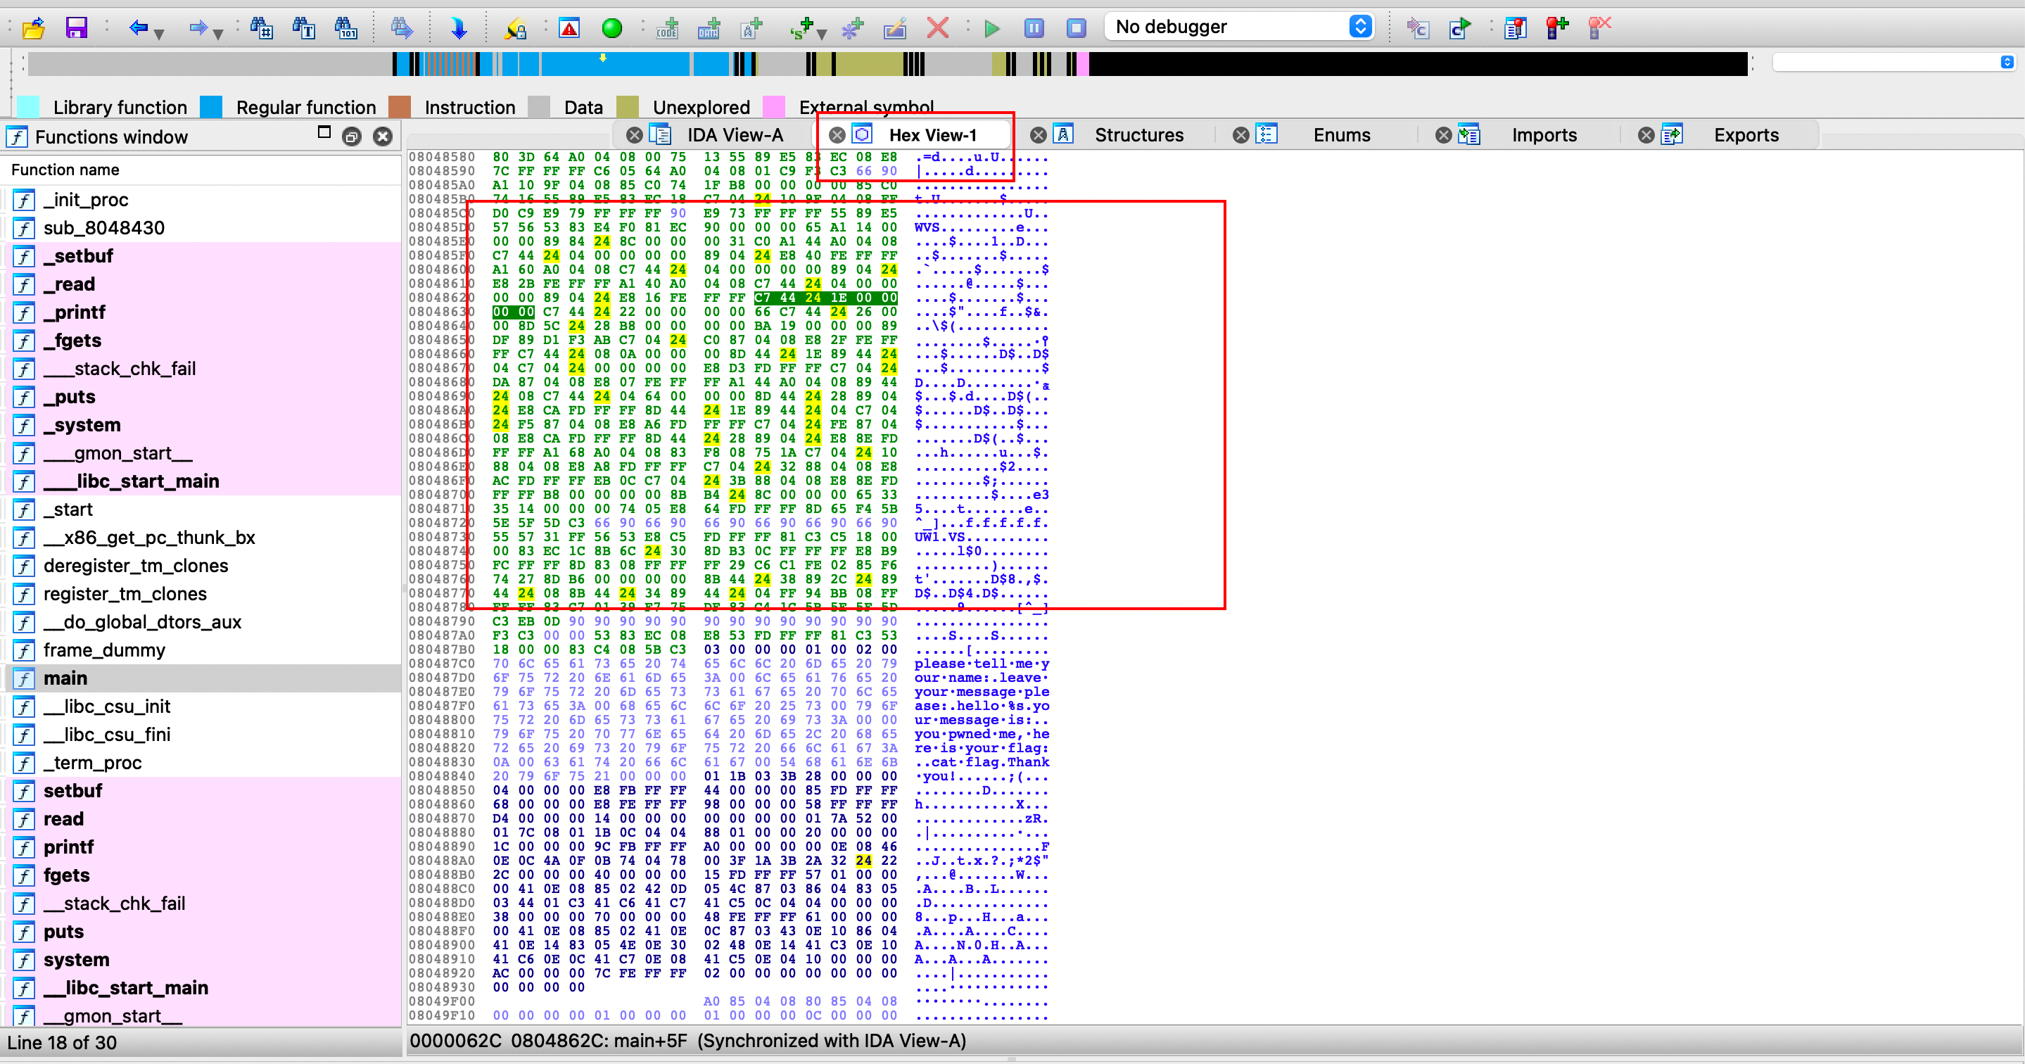
Task: Undock the Functions window with float button
Action: (351, 137)
